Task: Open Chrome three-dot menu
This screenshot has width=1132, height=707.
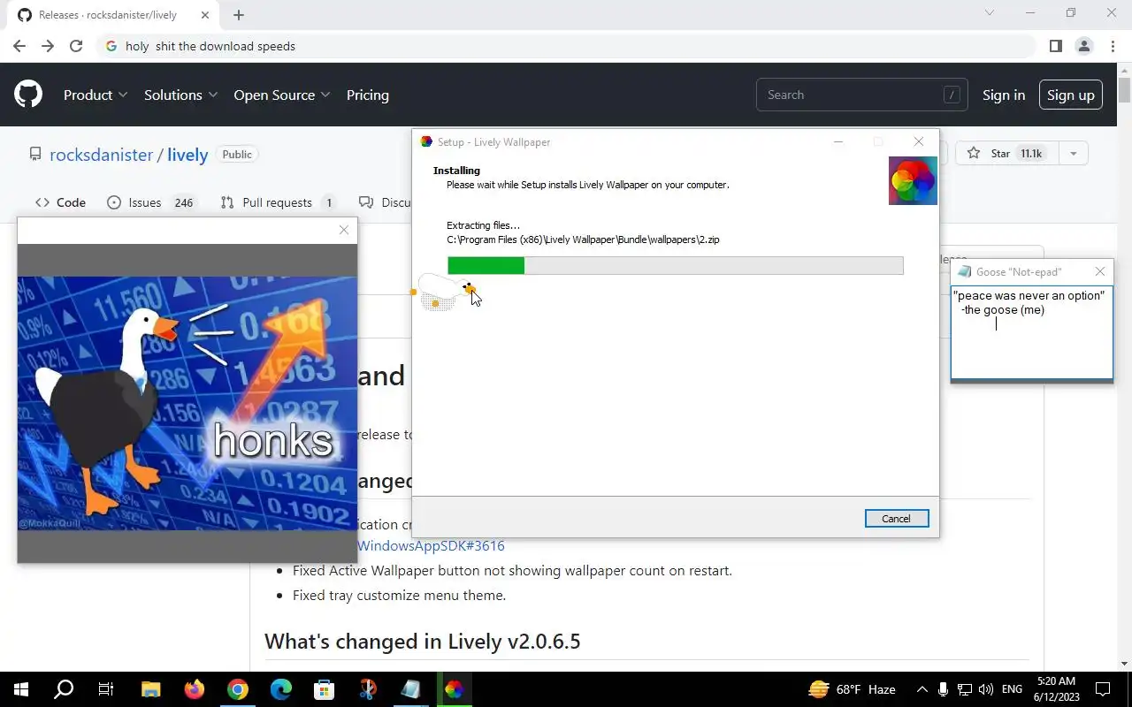Action: (1112, 46)
